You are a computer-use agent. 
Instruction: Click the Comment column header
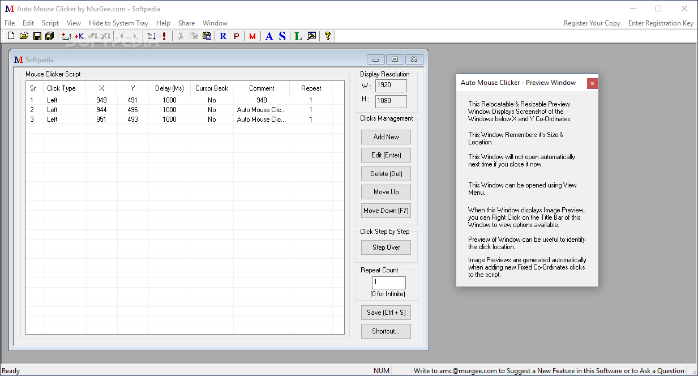click(262, 88)
